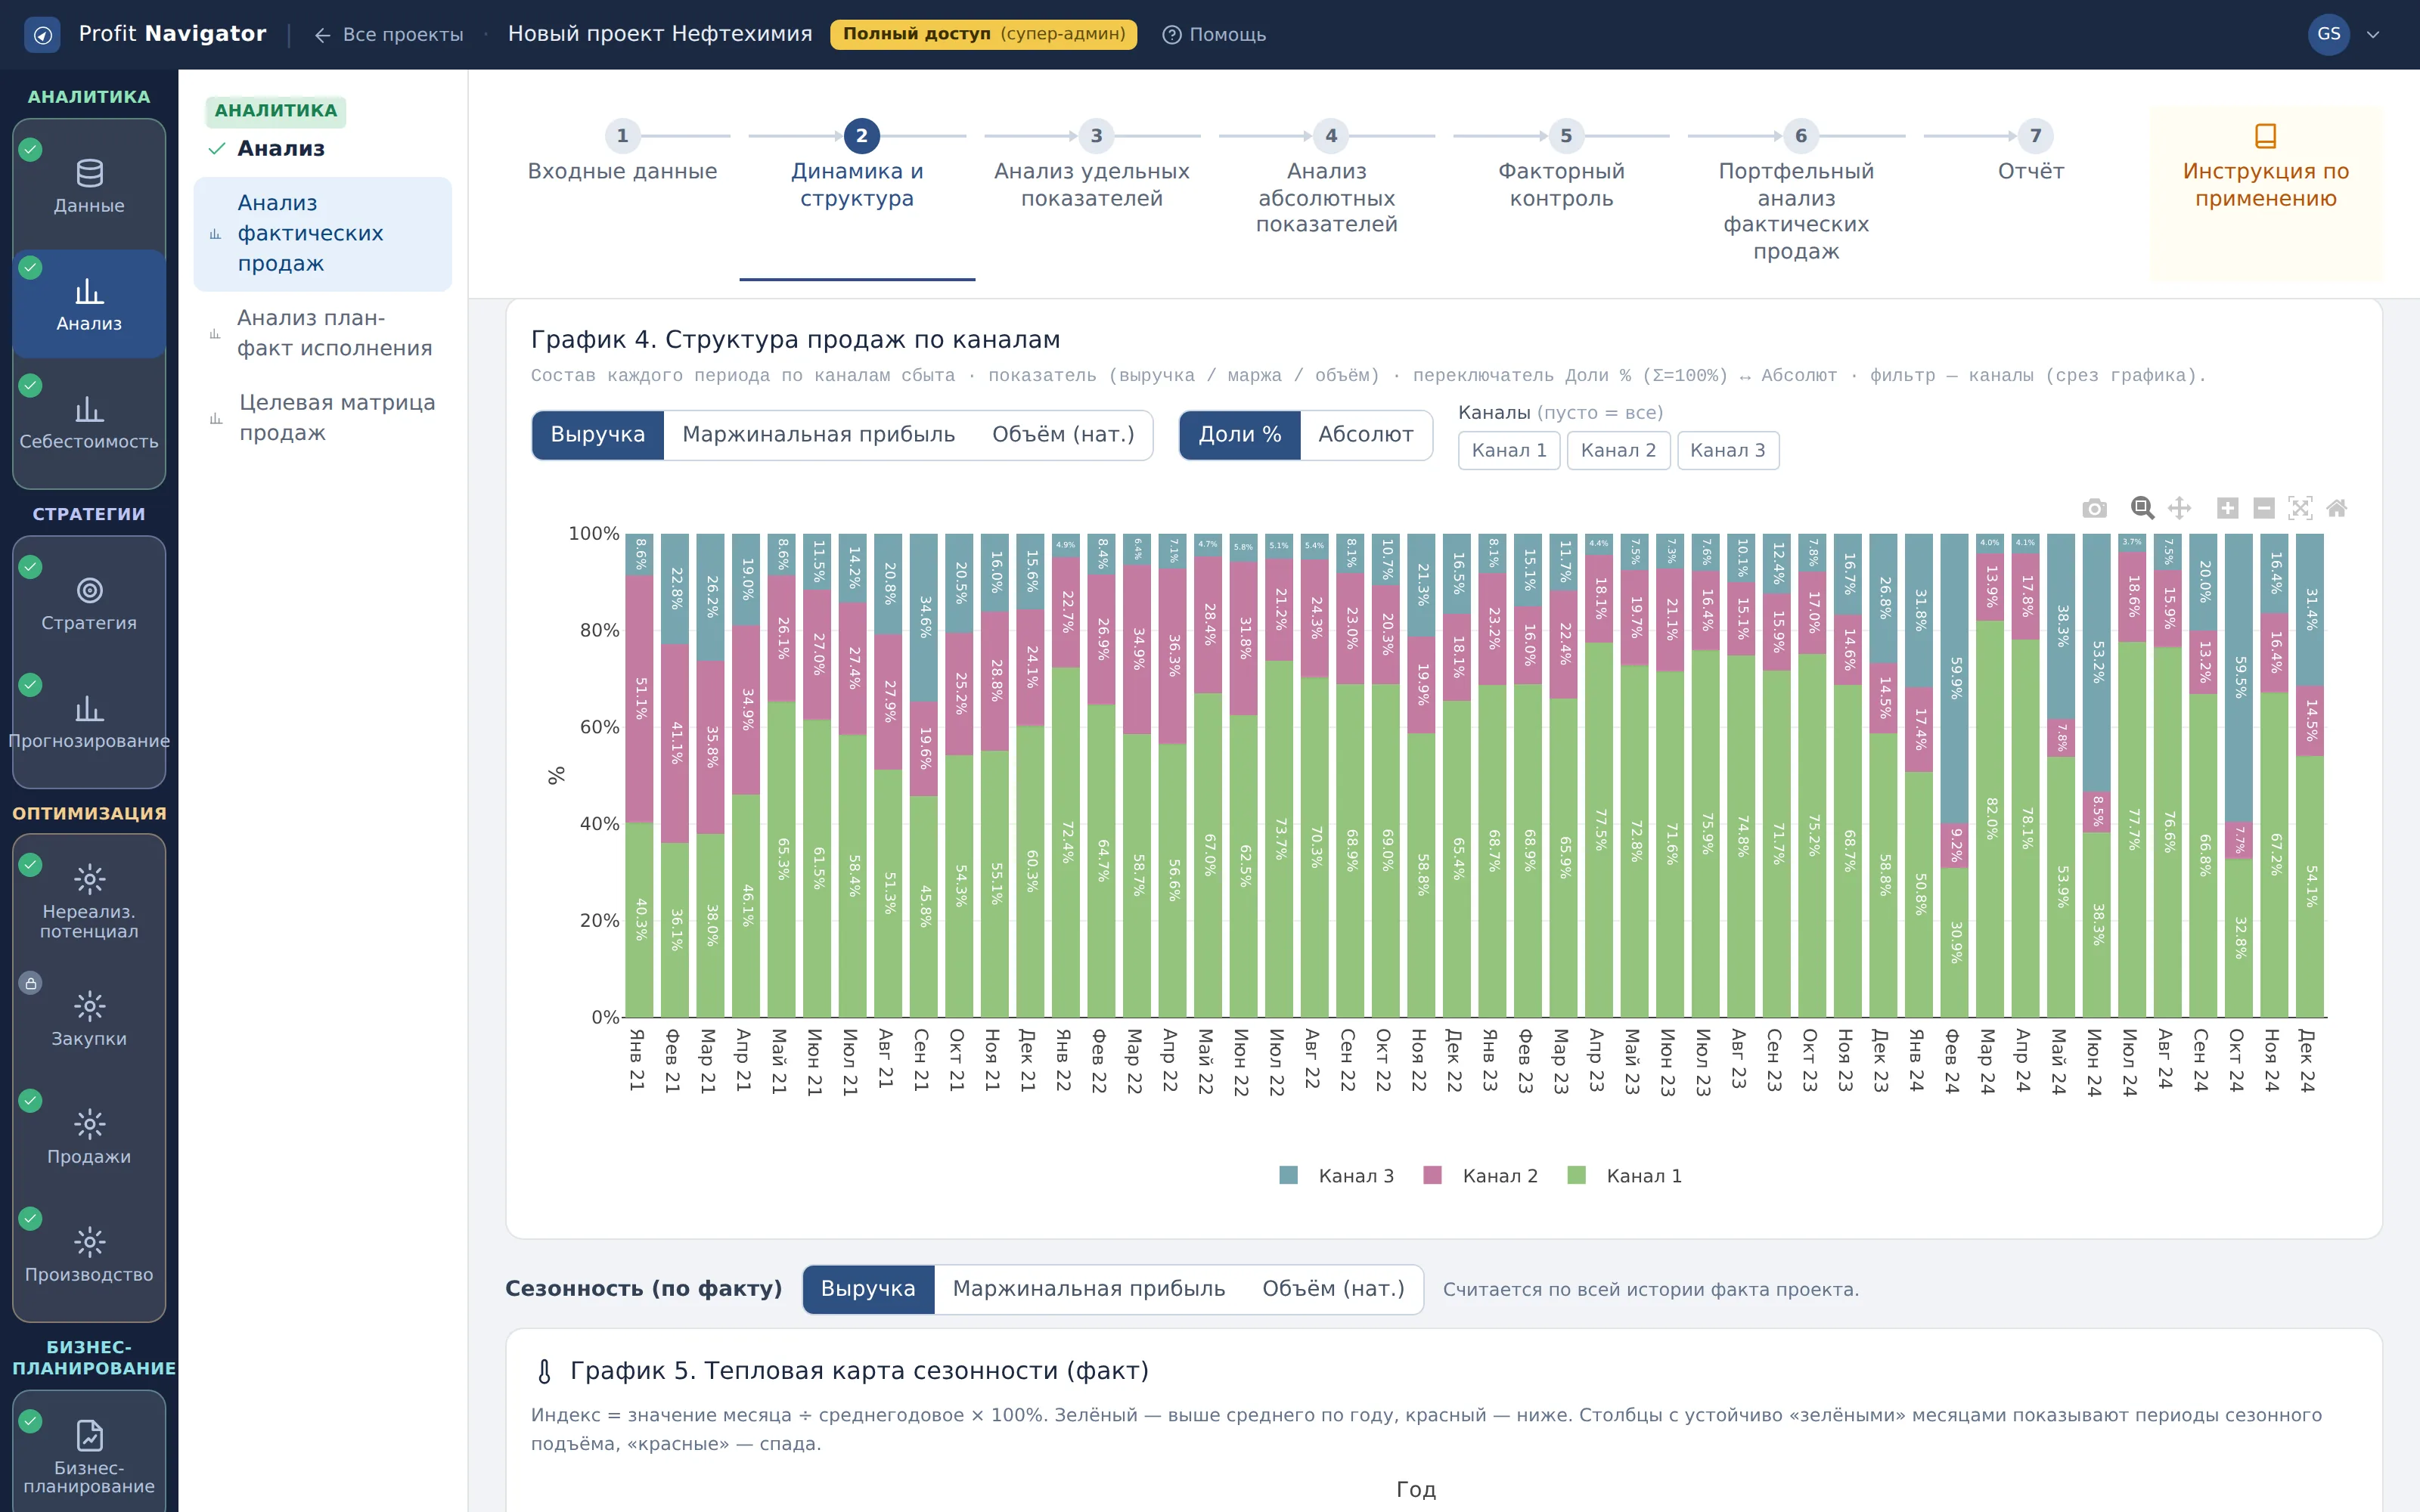Select the Выручка chart metric
The height and width of the screenshot is (1512, 2420).
coord(598,435)
